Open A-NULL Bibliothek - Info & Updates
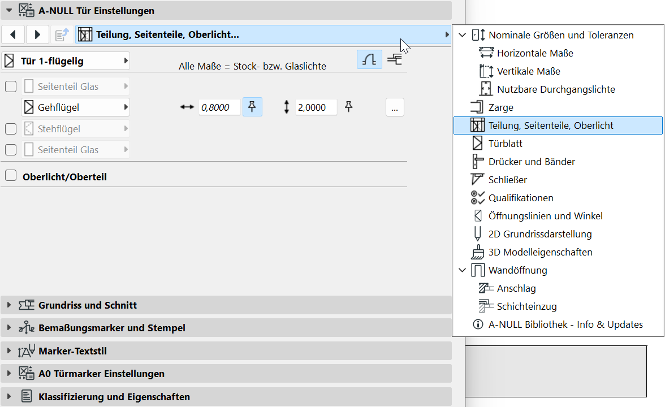Screen dimensions: 665x407 (565, 324)
